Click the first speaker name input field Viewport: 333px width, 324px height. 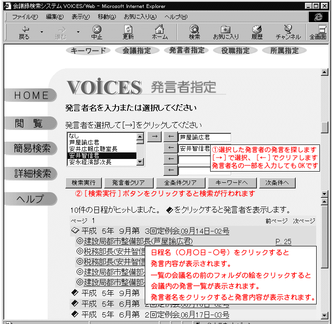(x=205, y=137)
